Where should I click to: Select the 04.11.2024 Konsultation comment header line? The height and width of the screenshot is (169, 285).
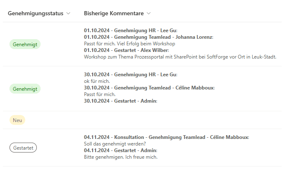(x=166, y=137)
